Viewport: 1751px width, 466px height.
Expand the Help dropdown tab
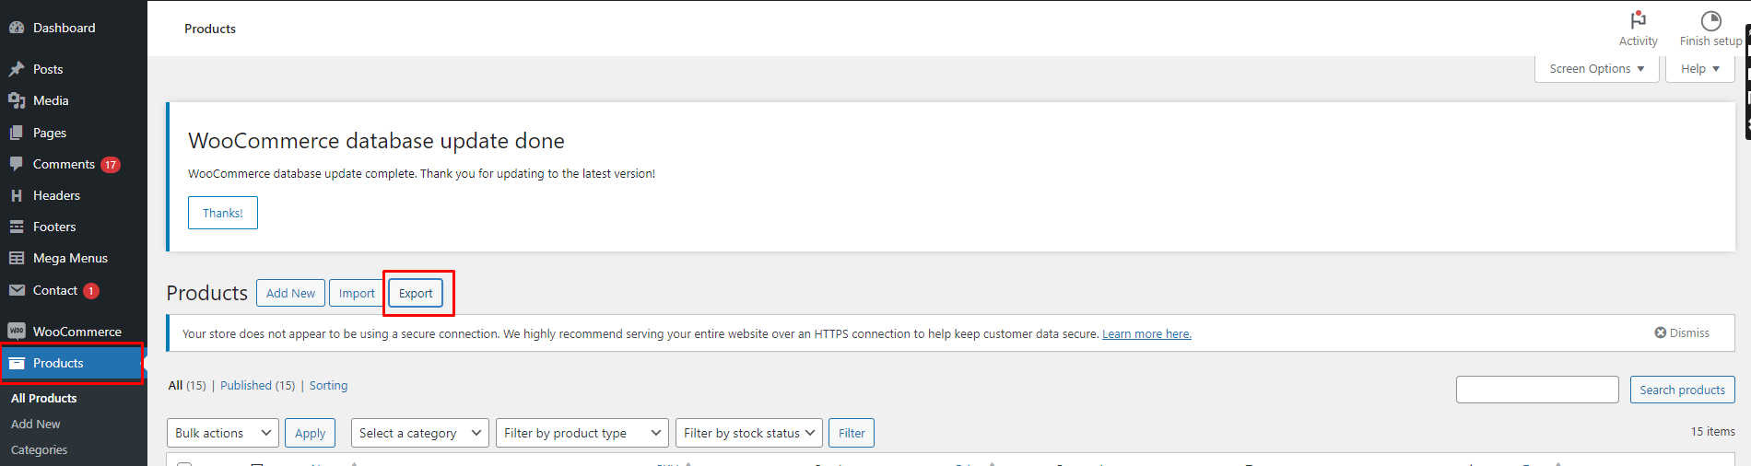click(1699, 69)
